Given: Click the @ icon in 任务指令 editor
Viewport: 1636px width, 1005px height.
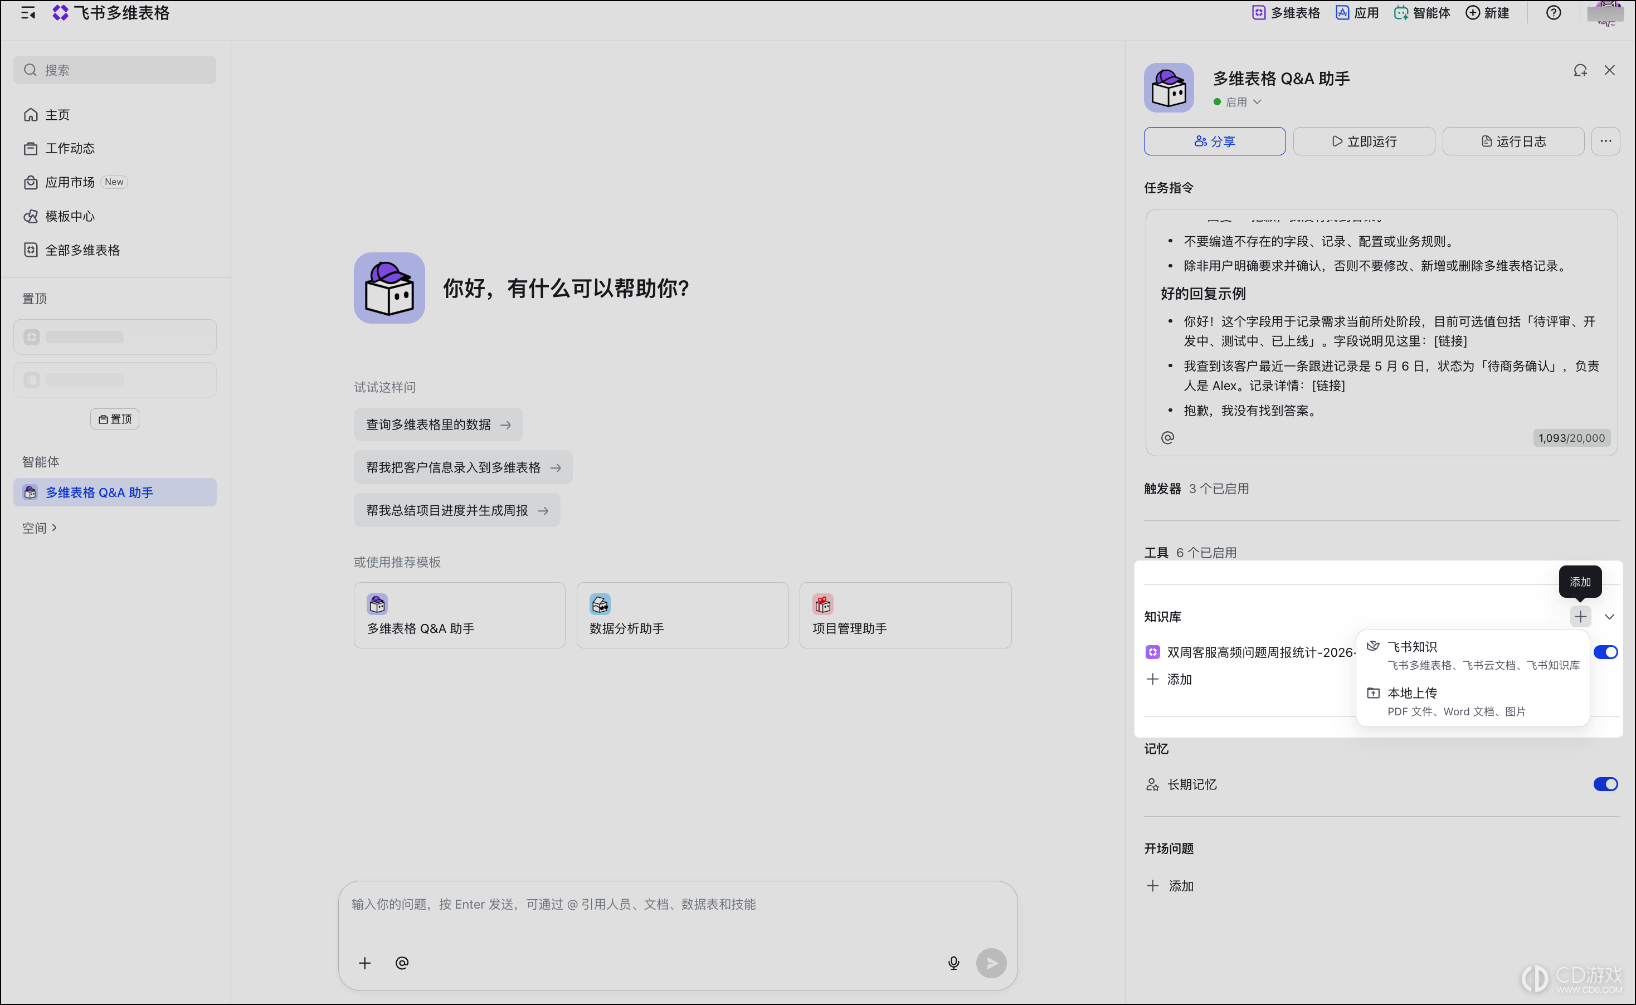Looking at the screenshot, I should pyautogui.click(x=1167, y=437).
